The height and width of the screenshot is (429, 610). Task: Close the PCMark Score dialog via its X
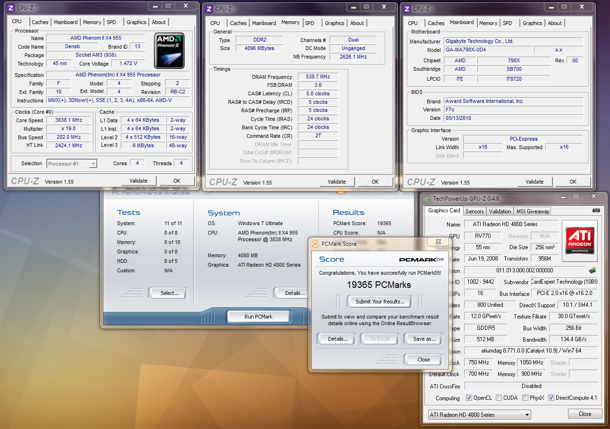(438, 241)
